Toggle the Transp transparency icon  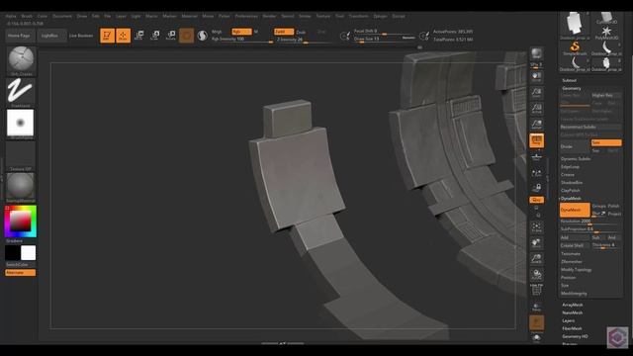click(x=536, y=307)
